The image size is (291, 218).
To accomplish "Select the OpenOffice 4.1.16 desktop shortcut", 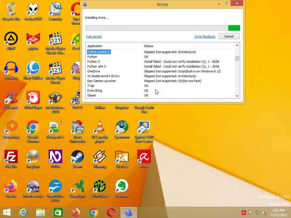I will pos(55,190).
